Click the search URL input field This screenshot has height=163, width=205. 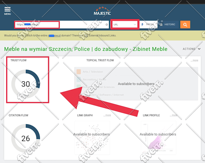coord(61,25)
